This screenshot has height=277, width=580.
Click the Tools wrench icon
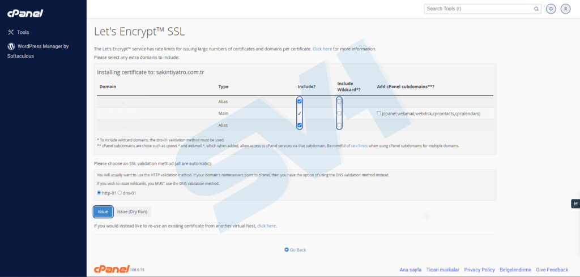coord(11,32)
